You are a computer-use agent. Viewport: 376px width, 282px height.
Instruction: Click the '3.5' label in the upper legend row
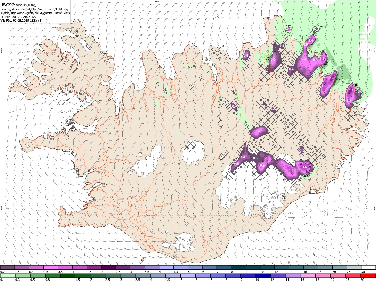[146, 272]
